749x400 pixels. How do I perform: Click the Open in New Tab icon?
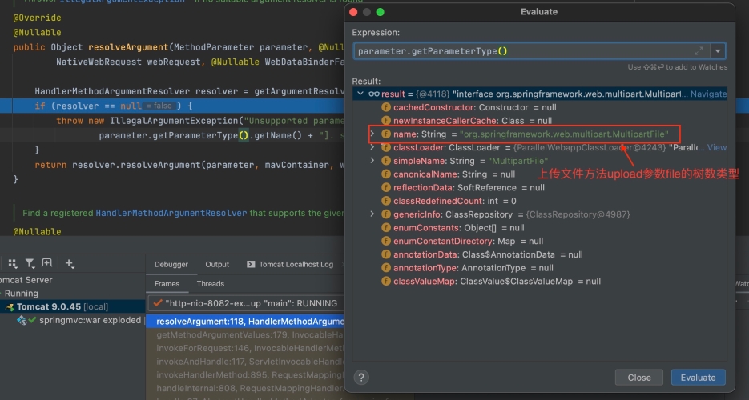pos(48,262)
